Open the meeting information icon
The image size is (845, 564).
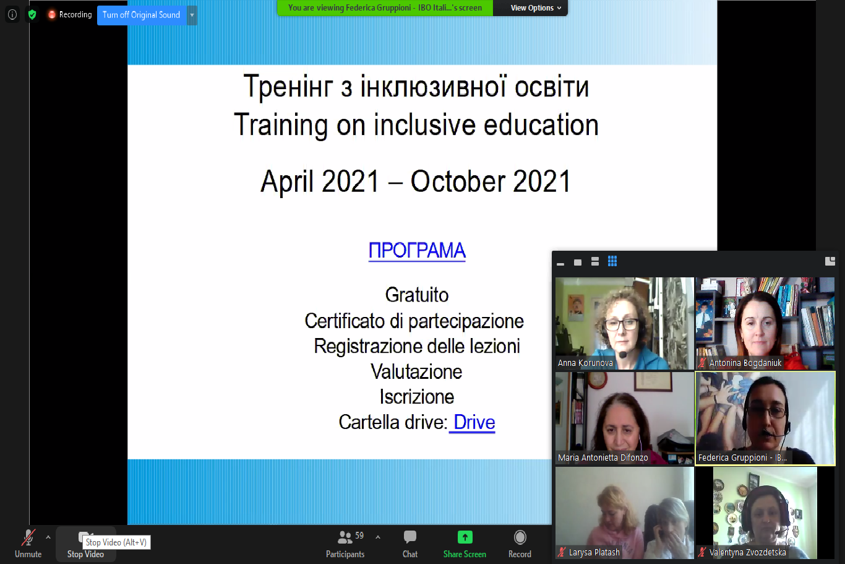[12, 14]
